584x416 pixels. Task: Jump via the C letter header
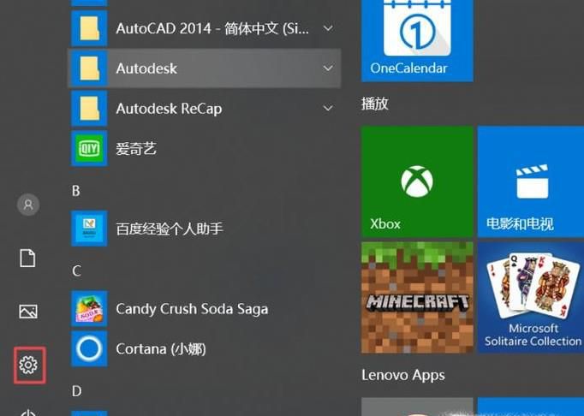tap(76, 270)
